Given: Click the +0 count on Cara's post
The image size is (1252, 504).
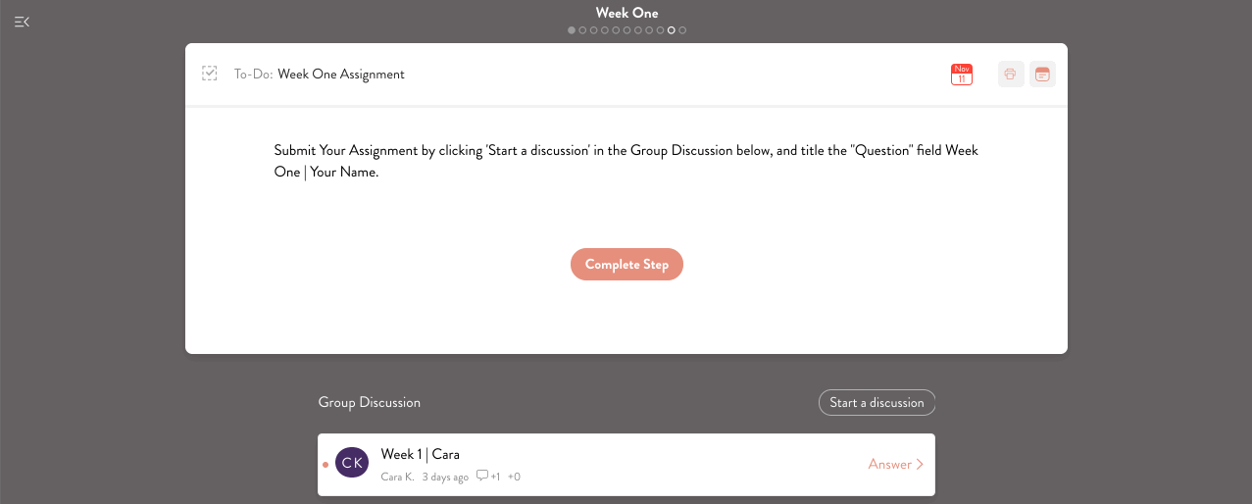Looking at the screenshot, I should pos(514,477).
